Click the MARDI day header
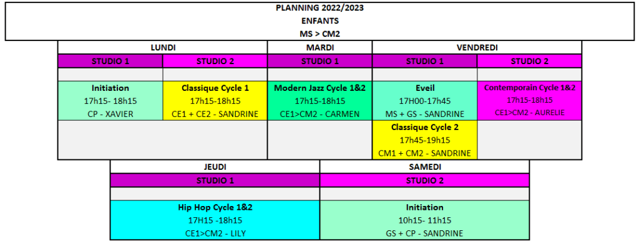The width and height of the screenshot is (639, 244). (x=320, y=47)
